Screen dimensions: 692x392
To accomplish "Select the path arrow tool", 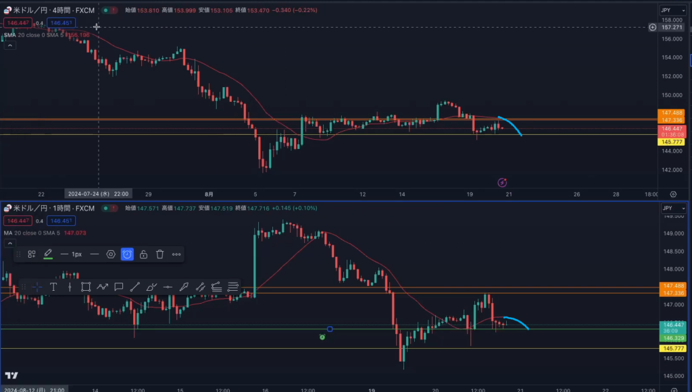I will [x=103, y=287].
